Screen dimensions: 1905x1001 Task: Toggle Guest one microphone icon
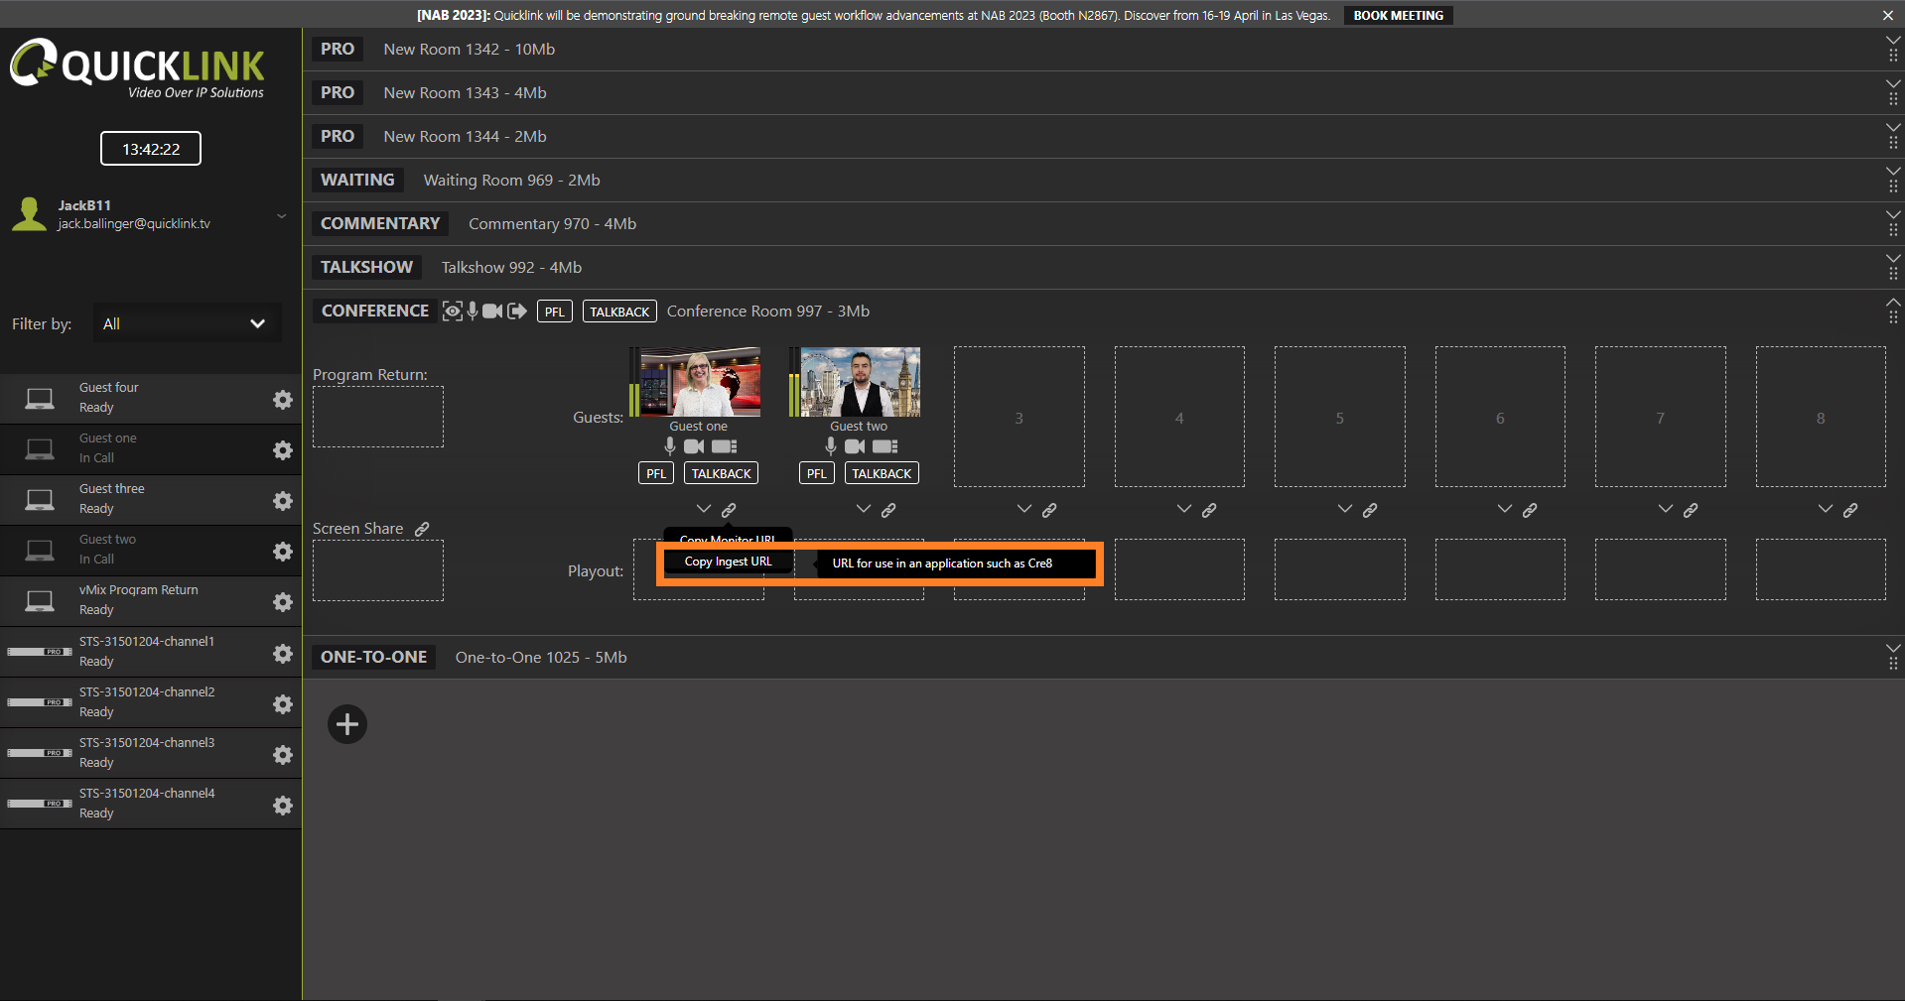point(670,446)
